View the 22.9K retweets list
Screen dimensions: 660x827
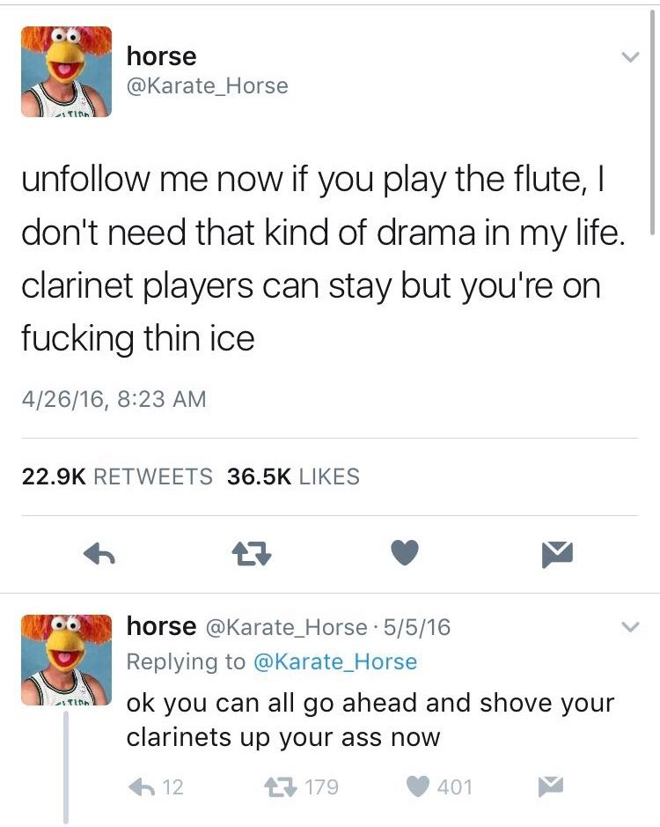point(117,476)
